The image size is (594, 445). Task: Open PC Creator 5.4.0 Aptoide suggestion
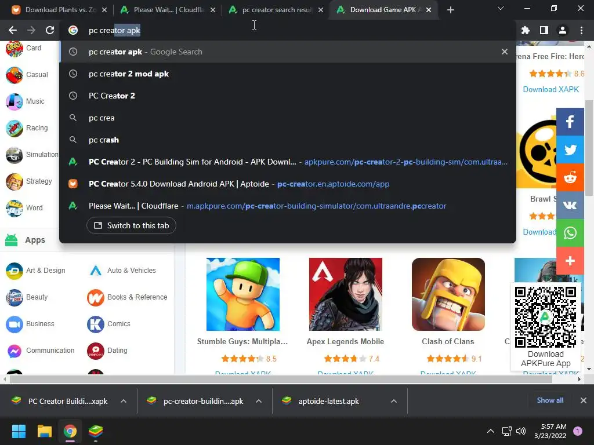(x=288, y=184)
